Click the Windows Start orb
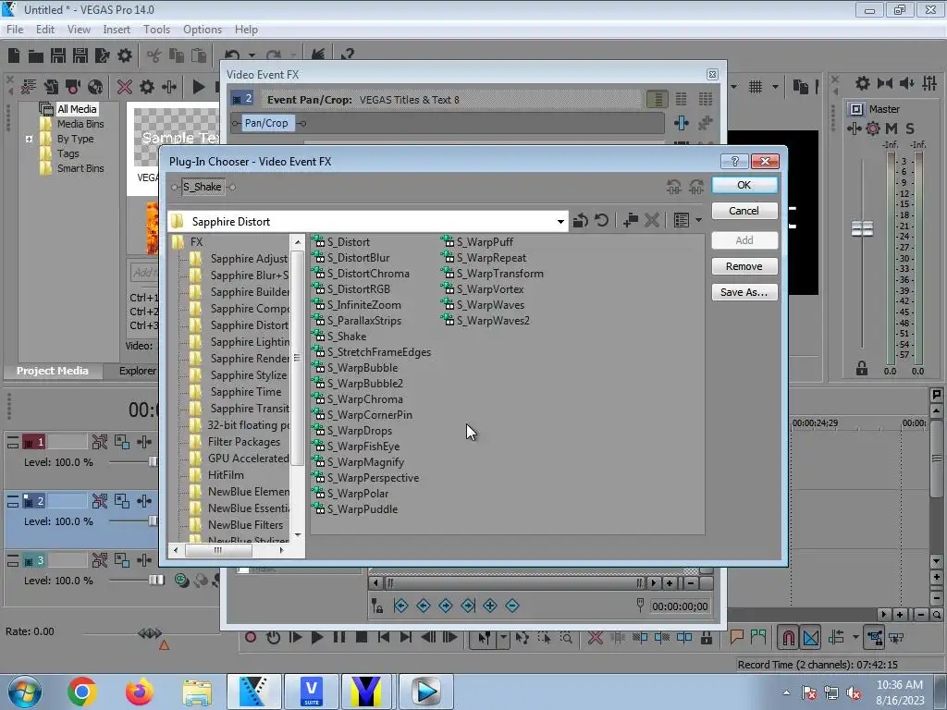 click(x=25, y=692)
